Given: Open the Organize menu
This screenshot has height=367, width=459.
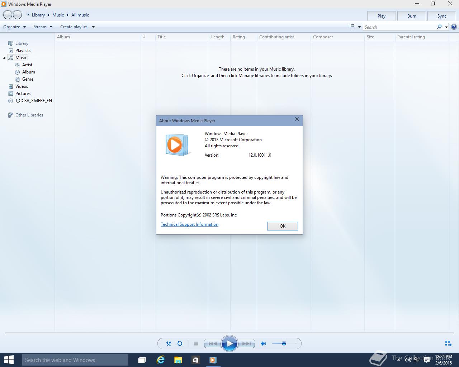Looking at the screenshot, I should click(x=14, y=27).
